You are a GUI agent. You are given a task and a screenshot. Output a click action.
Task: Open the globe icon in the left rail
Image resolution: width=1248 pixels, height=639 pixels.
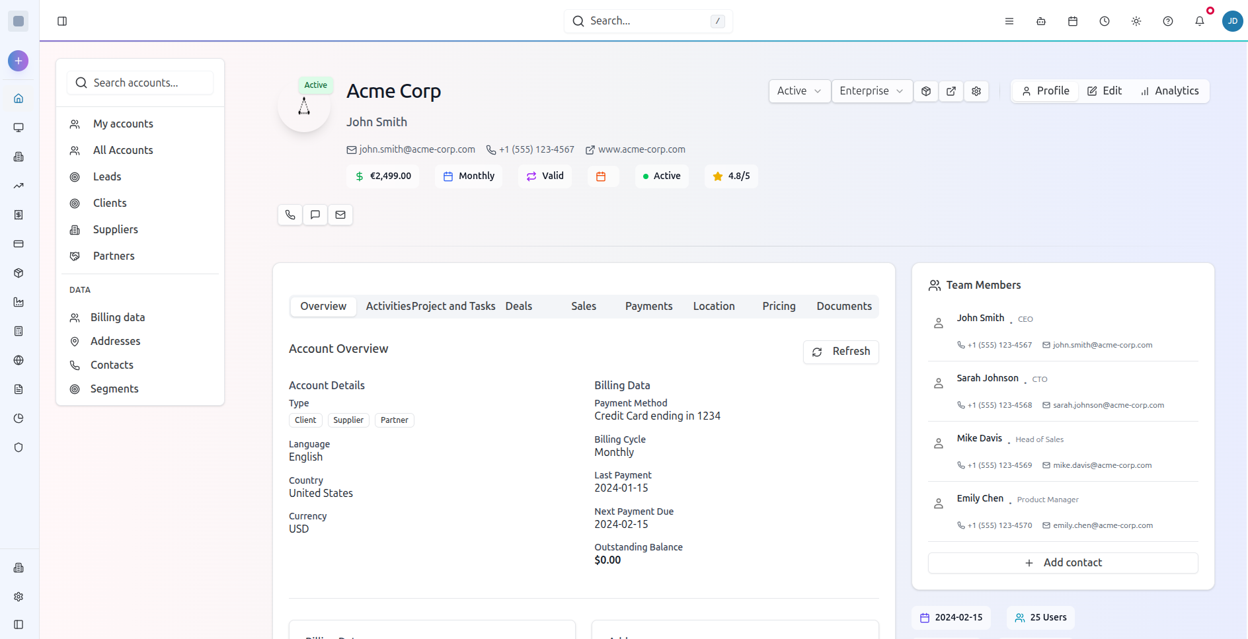pyautogui.click(x=18, y=360)
